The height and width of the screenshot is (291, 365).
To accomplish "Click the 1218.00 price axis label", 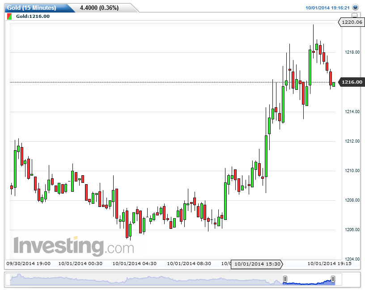I will pos(352,52).
